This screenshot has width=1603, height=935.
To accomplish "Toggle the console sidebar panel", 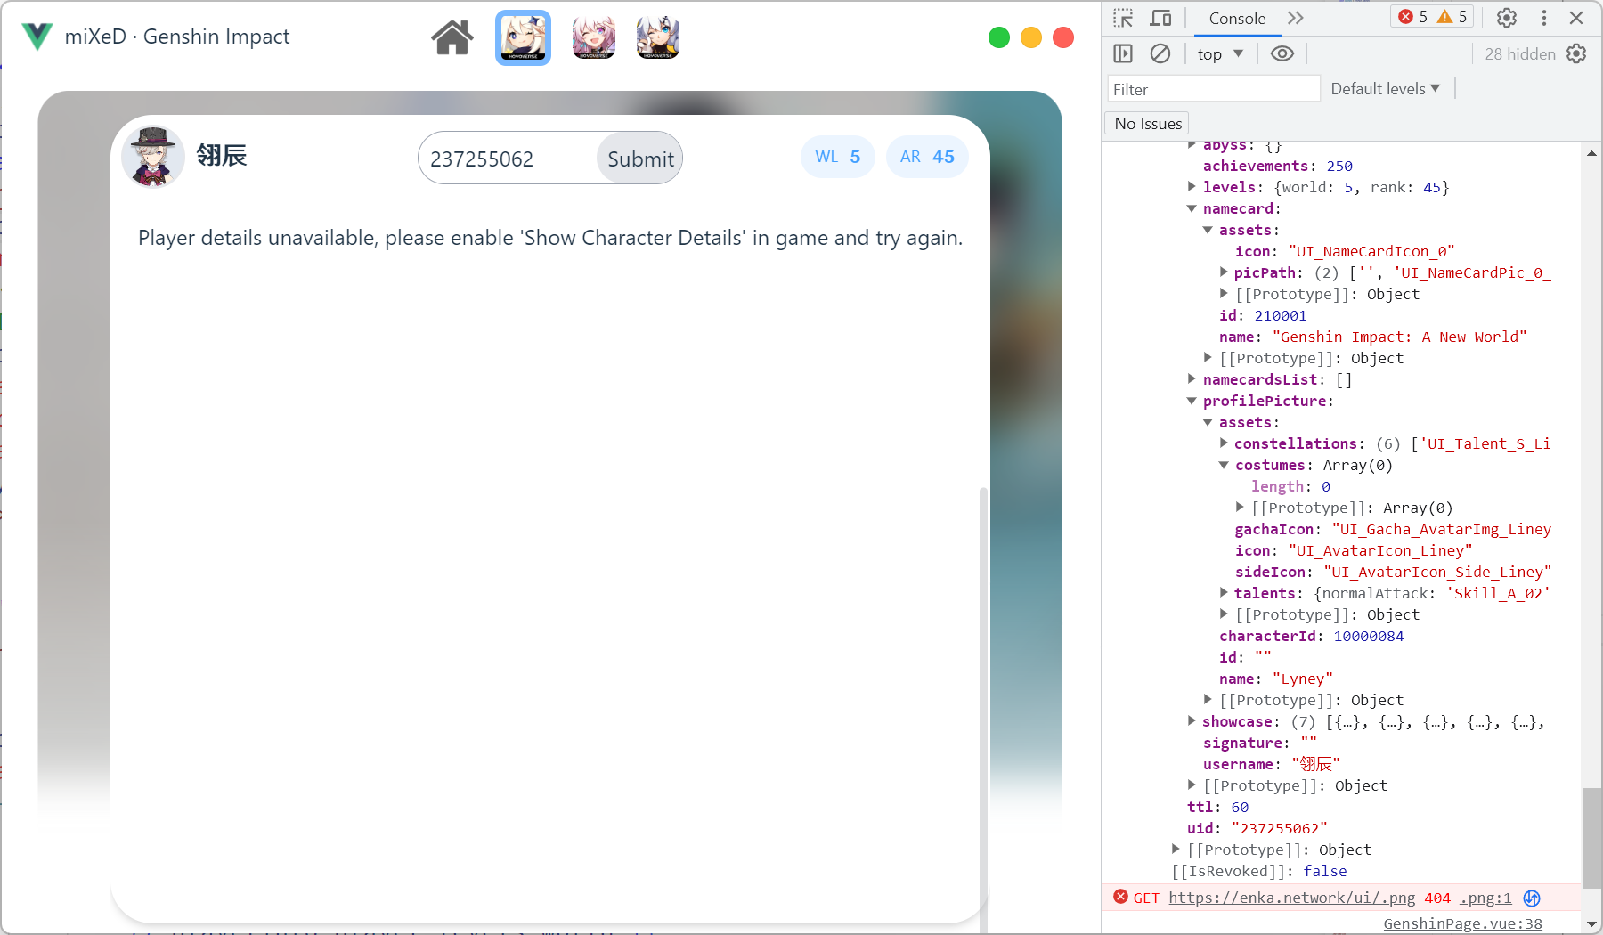I will 1121,53.
